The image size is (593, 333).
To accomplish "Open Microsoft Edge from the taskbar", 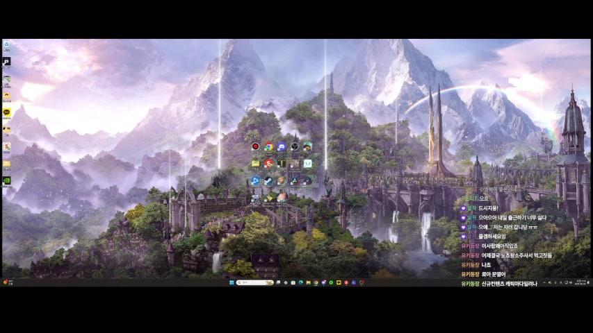I will tap(300, 282).
